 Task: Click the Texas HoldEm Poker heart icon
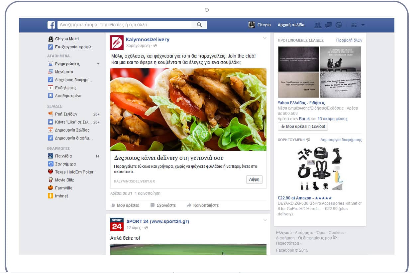pos(51,172)
